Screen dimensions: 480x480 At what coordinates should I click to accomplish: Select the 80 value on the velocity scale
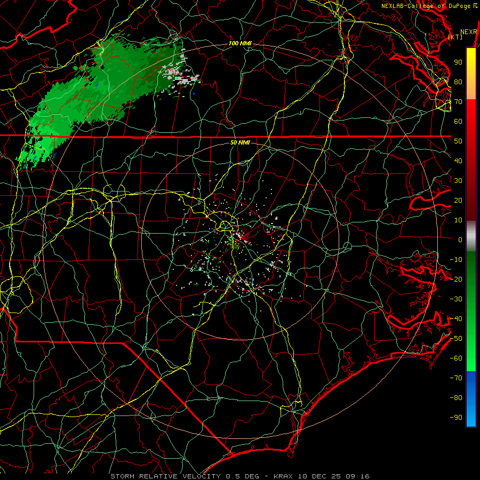click(458, 82)
